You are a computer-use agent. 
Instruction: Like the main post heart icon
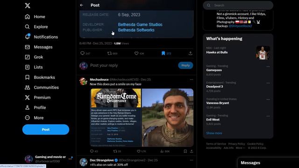pos(136,53)
